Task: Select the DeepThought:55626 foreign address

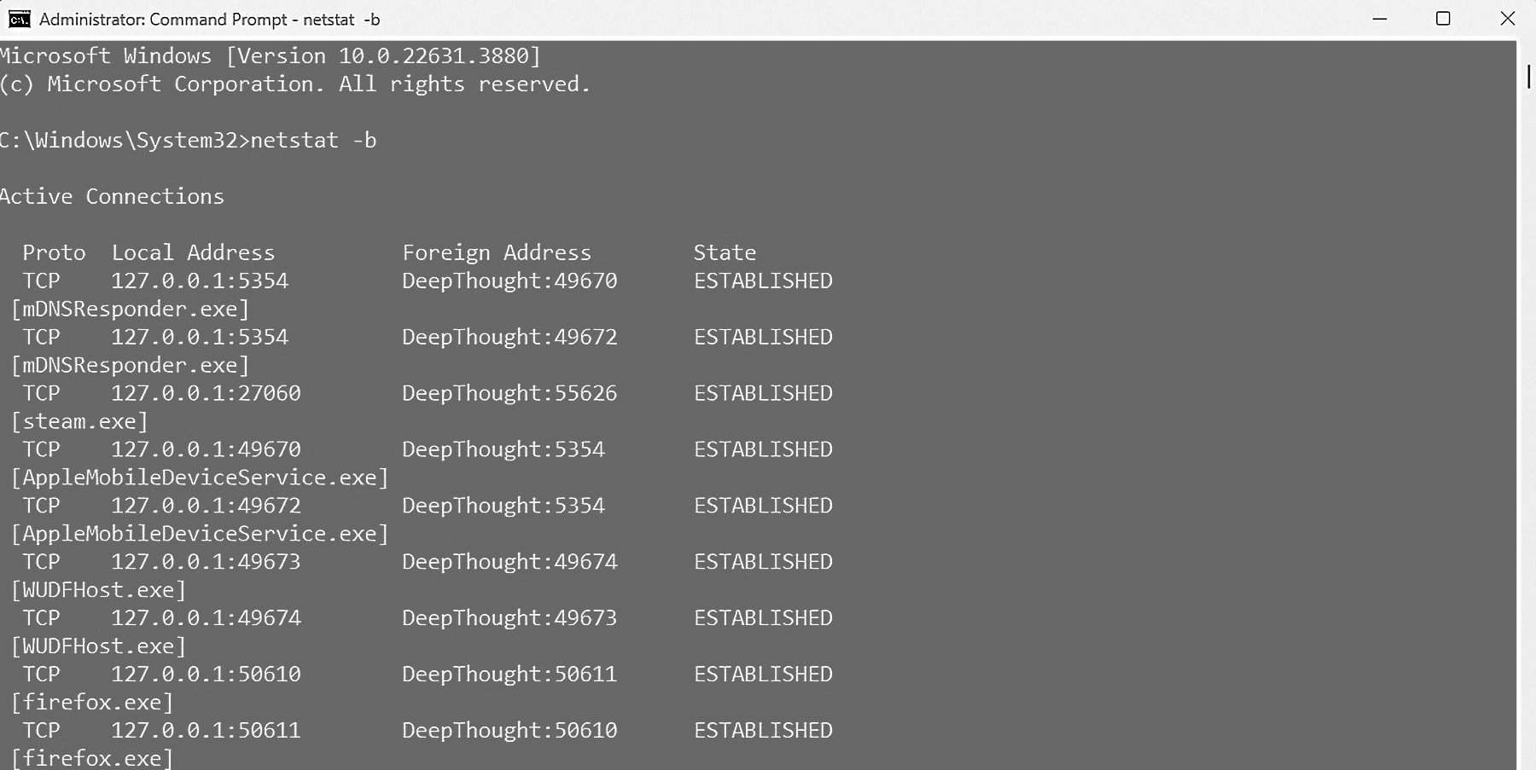Action: [509, 393]
